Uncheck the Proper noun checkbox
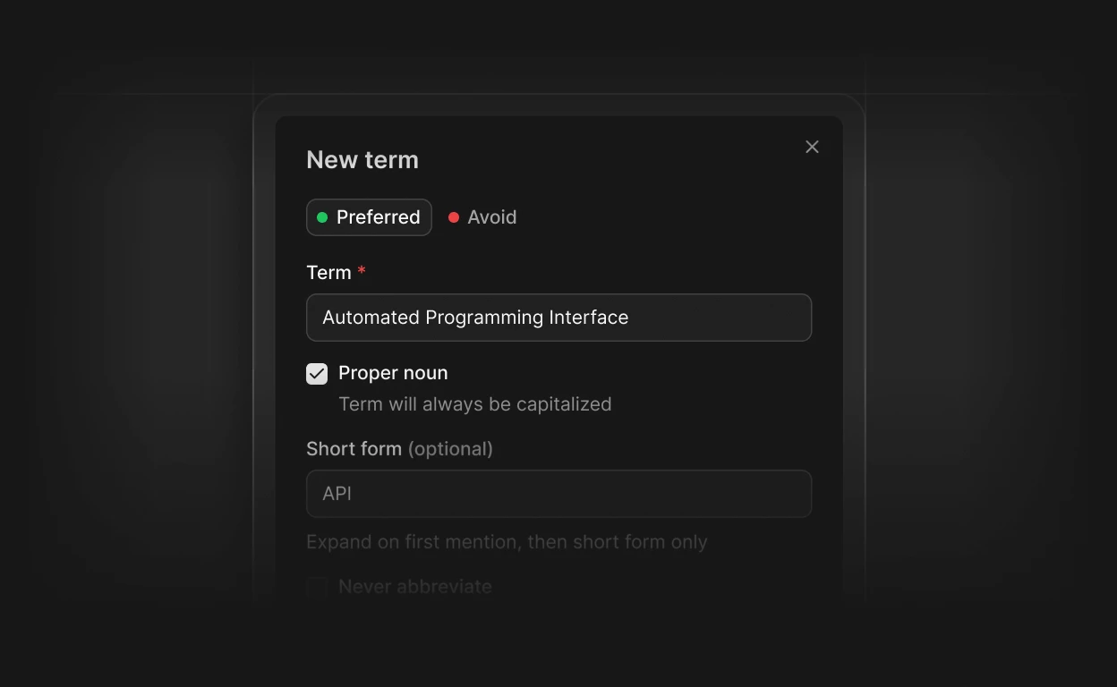Screen dimensions: 1117x687 coord(317,374)
